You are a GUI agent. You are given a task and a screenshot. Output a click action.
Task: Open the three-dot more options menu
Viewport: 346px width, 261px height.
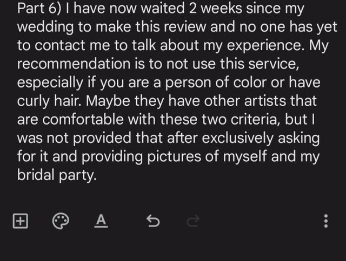coord(326,221)
